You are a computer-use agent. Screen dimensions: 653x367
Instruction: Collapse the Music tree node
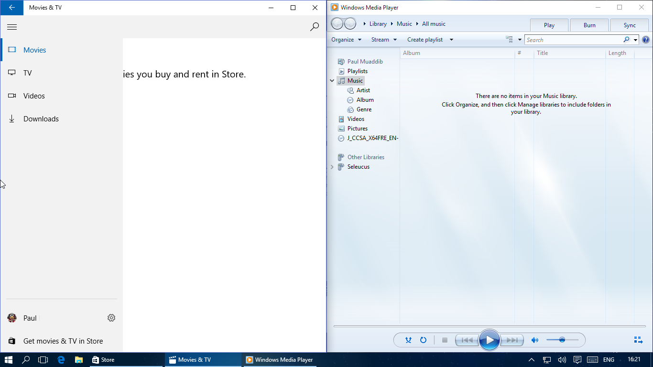tap(332, 81)
